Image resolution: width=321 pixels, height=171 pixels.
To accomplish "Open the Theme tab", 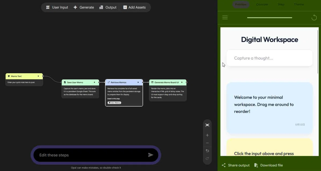I will click(299, 5).
